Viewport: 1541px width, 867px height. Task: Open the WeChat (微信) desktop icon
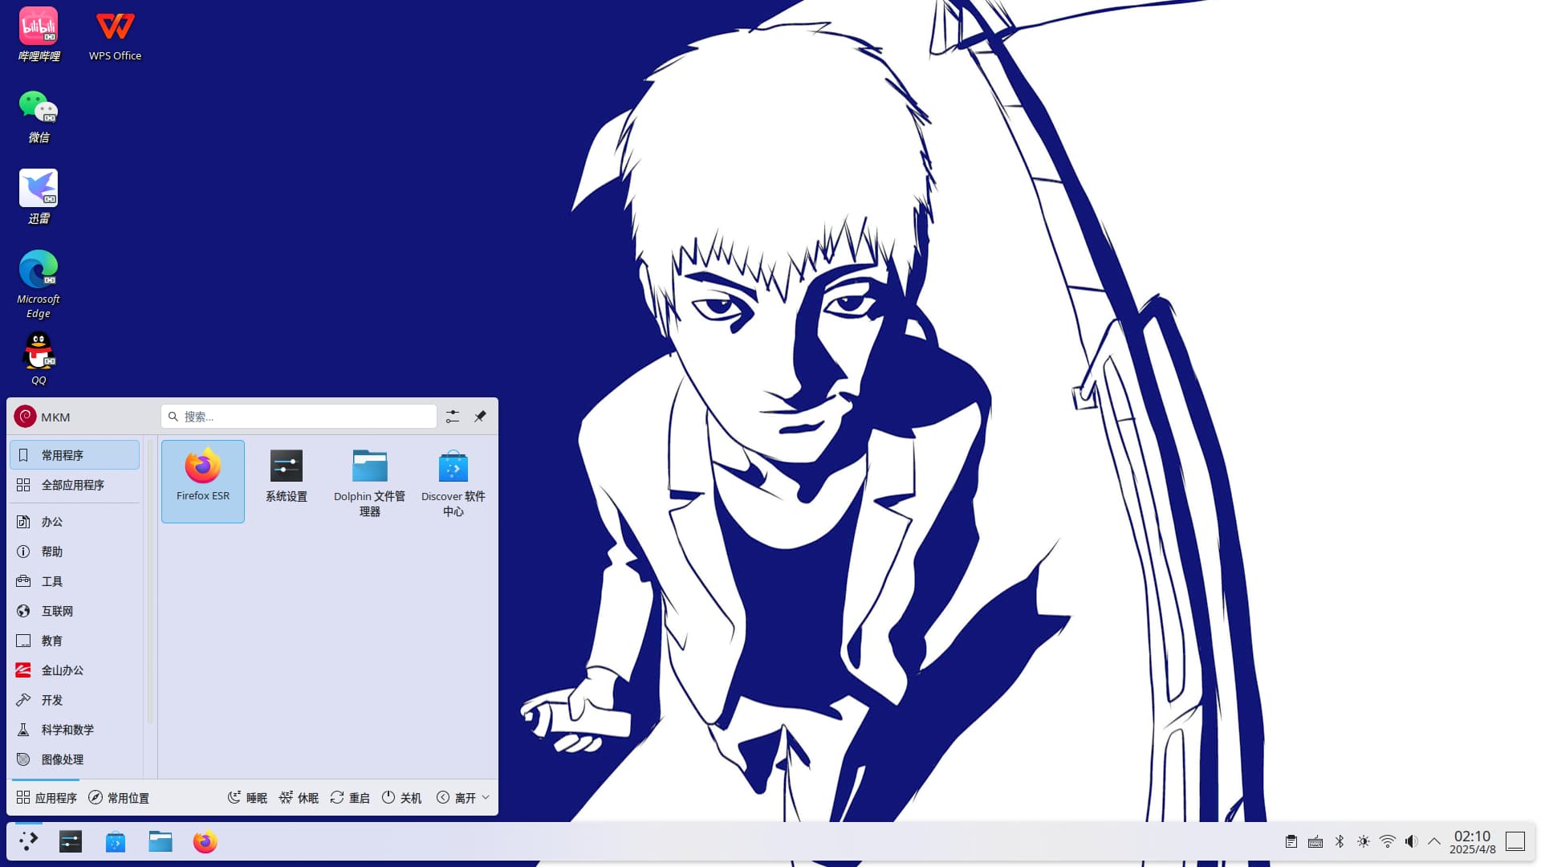point(39,116)
